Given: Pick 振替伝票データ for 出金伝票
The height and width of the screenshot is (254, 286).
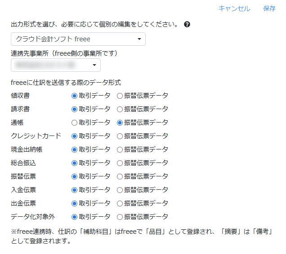Looking at the screenshot, I should click(x=120, y=203).
